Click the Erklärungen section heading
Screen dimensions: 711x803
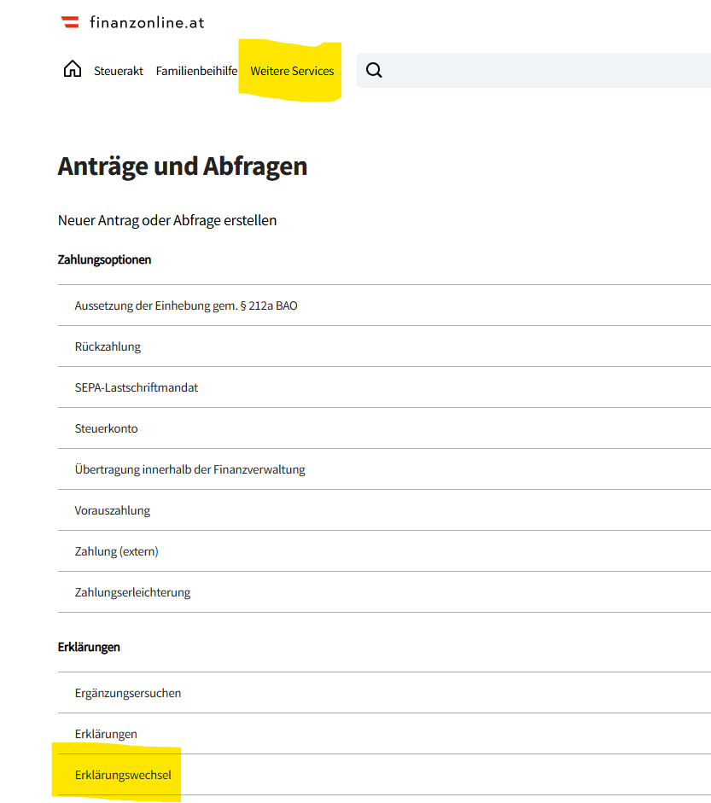coord(89,647)
